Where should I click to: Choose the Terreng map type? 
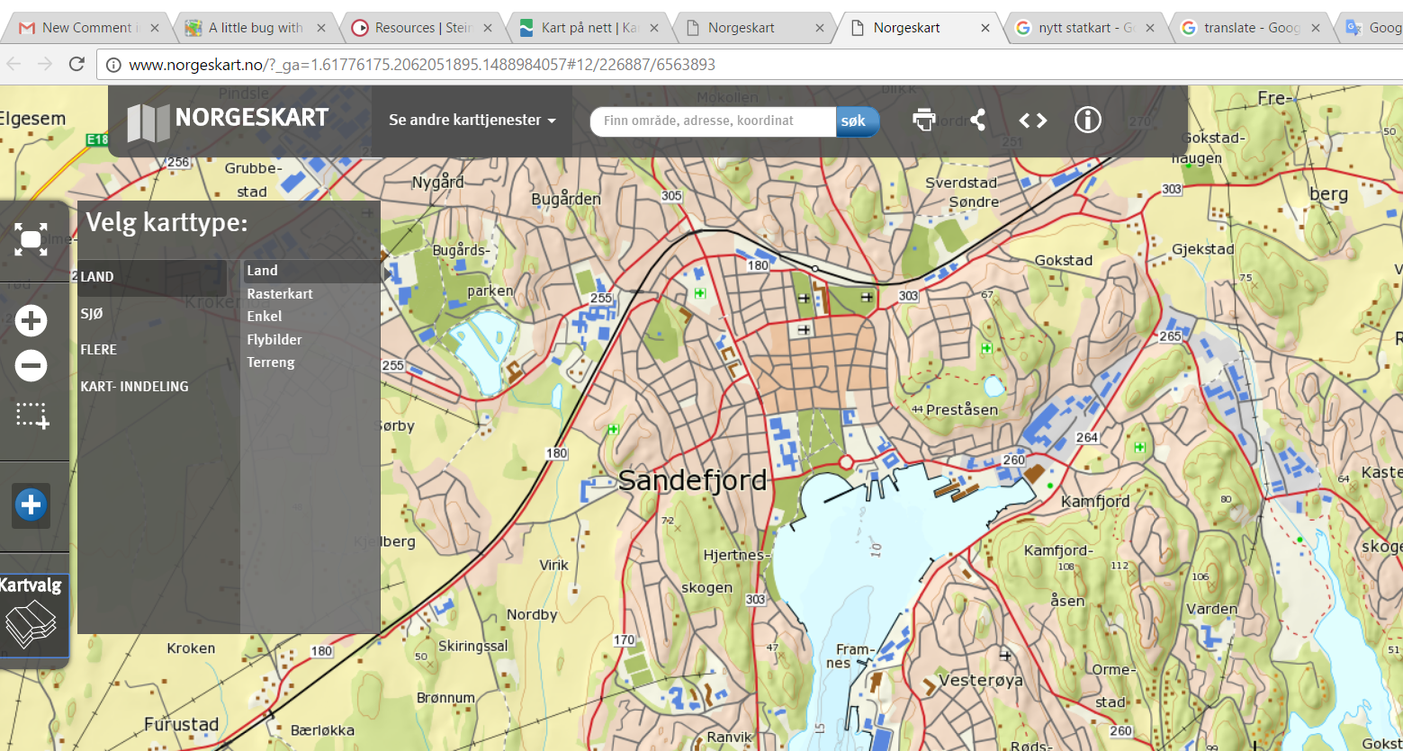click(x=271, y=362)
